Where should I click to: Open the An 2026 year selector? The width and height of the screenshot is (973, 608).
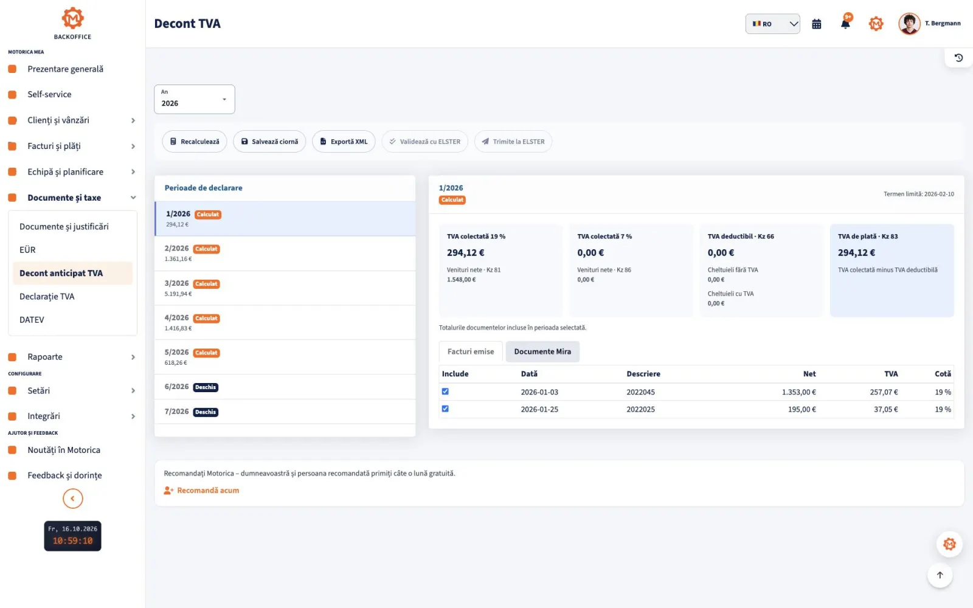click(194, 99)
